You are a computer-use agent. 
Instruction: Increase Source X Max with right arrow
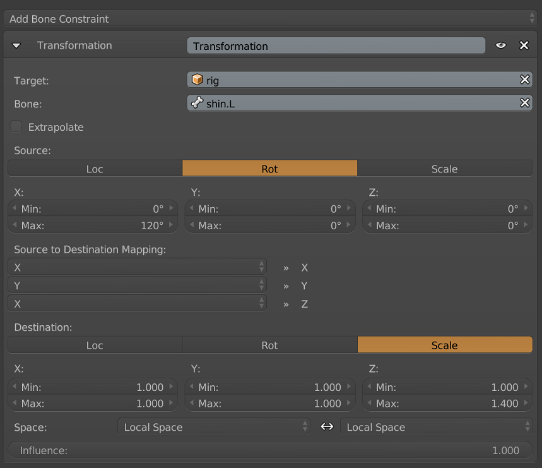(171, 225)
